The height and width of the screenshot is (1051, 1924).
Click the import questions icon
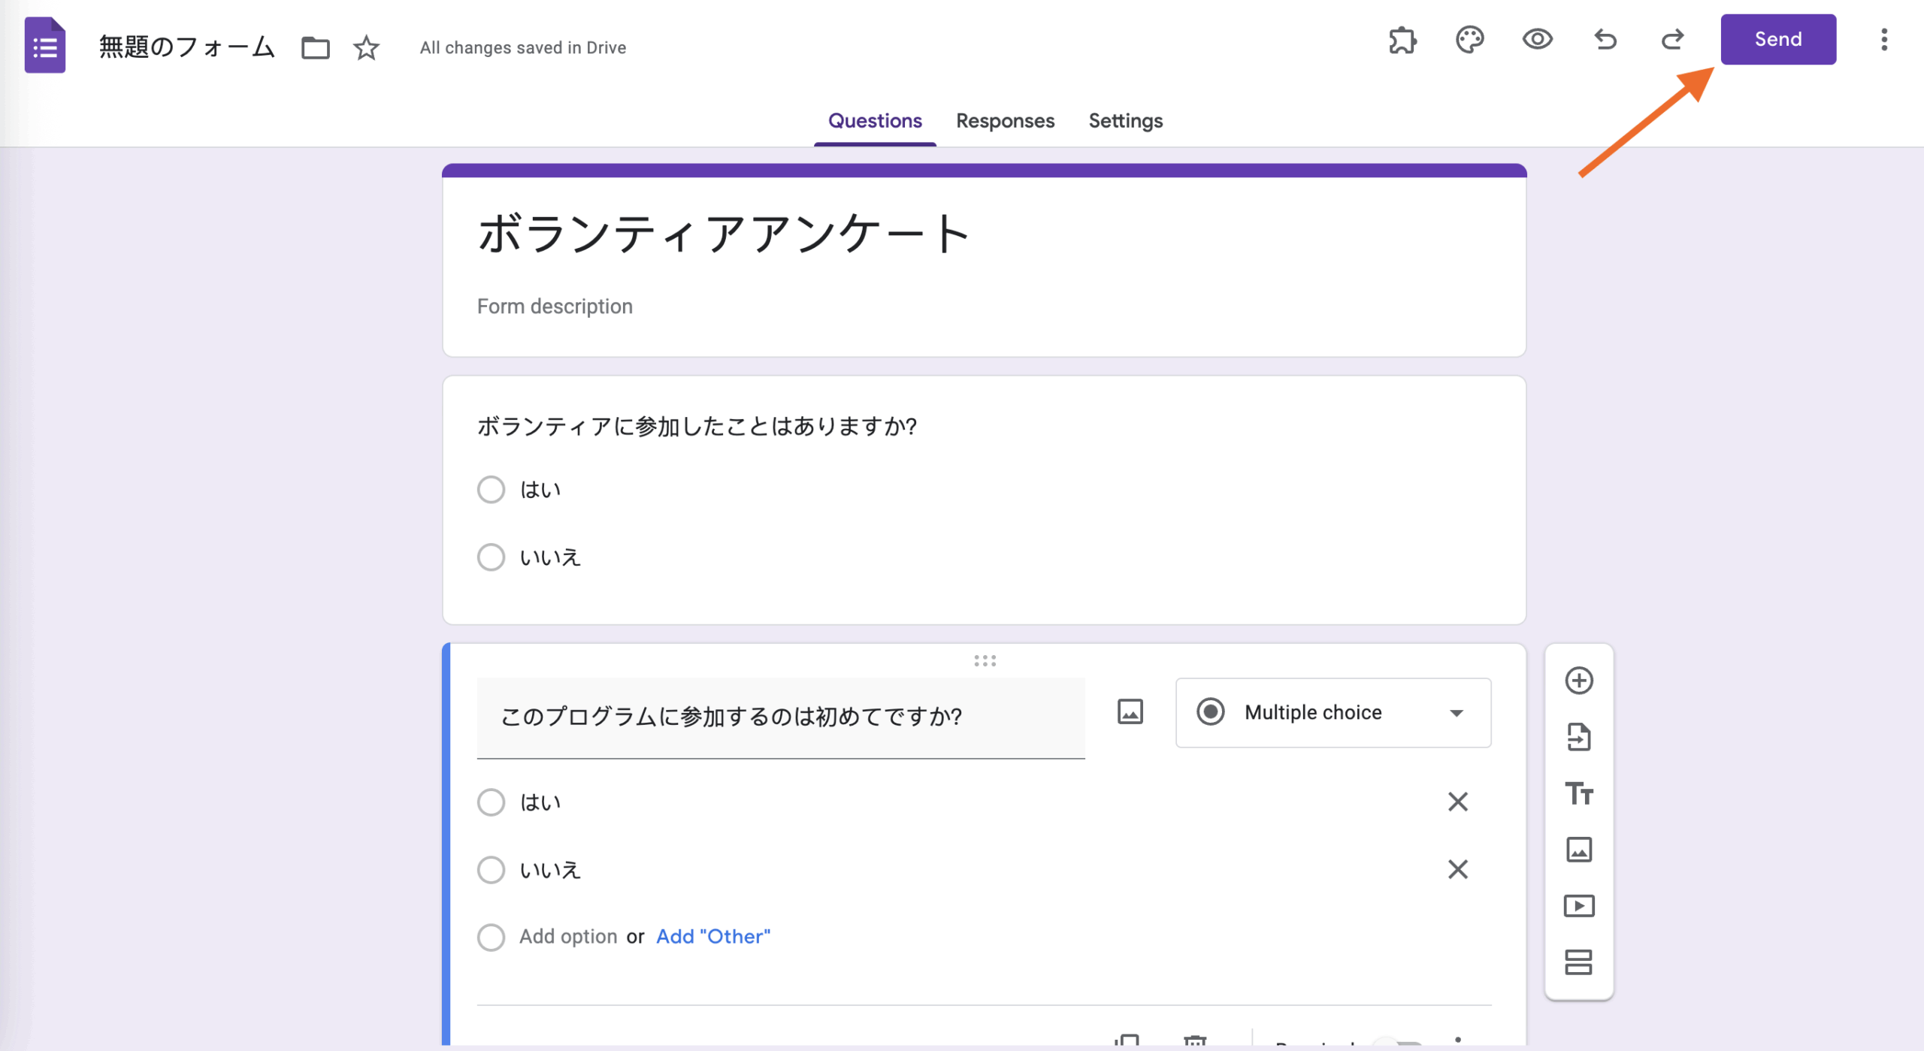point(1578,737)
